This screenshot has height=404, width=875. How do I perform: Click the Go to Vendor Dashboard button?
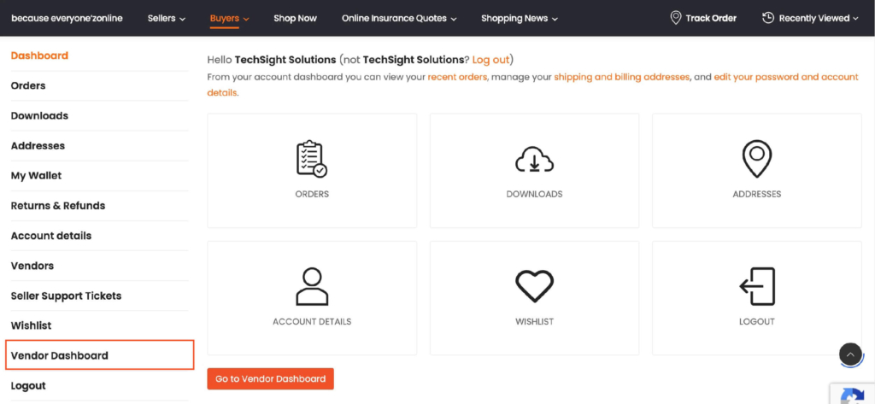pyautogui.click(x=271, y=379)
